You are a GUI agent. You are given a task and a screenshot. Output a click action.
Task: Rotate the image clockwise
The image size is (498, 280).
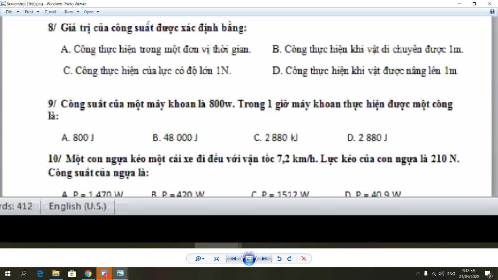tap(289, 259)
